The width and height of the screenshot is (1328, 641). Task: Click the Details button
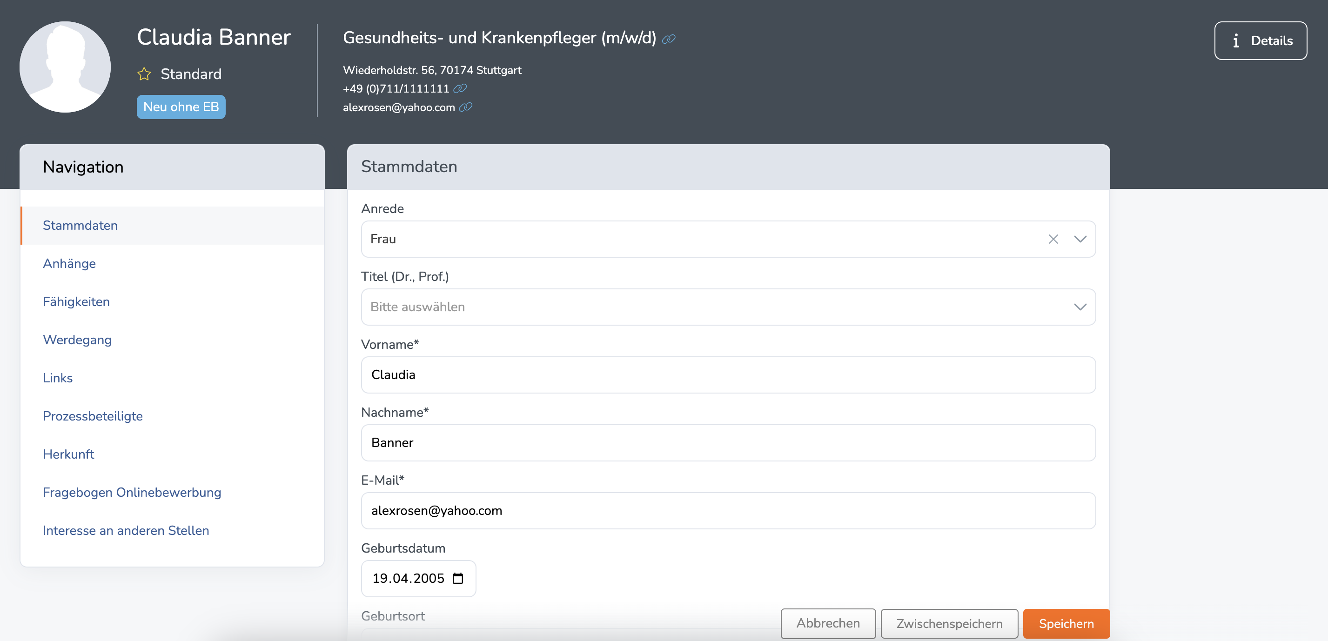pyautogui.click(x=1261, y=41)
